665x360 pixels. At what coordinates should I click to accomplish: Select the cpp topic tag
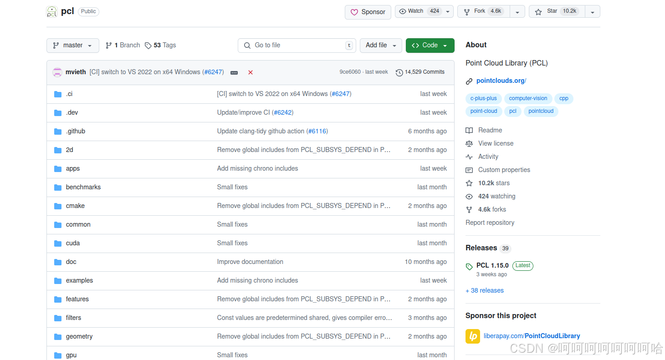(564, 98)
